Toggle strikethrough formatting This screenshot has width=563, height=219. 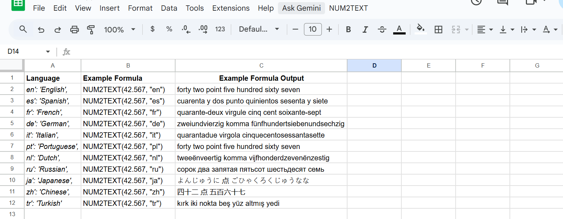pyautogui.click(x=382, y=29)
